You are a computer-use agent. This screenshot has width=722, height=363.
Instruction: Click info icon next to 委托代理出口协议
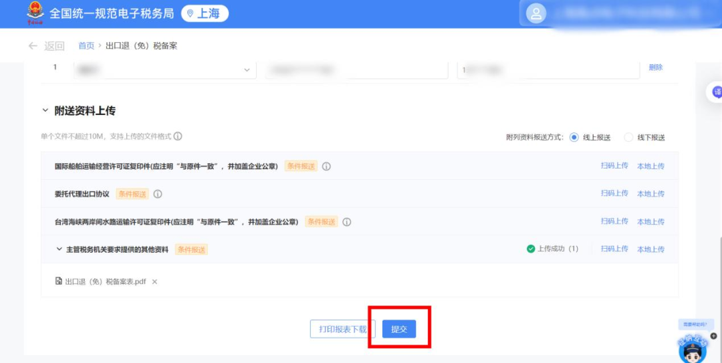(158, 194)
